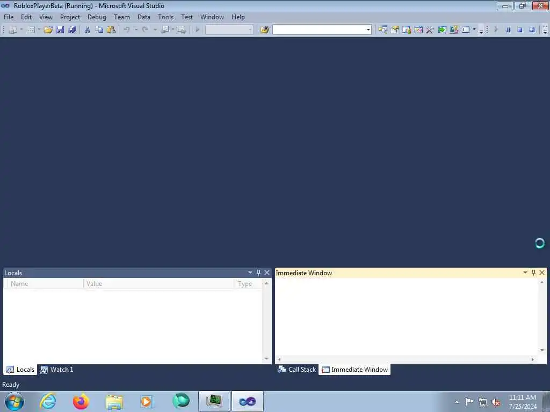Open Standard toolbar options overflow arrow
This screenshot has width=550, height=412.
pos(481,31)
